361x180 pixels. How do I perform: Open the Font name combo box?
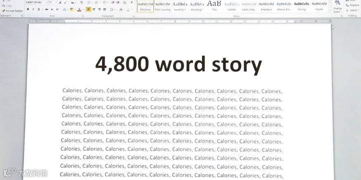[x=36, y=2]
